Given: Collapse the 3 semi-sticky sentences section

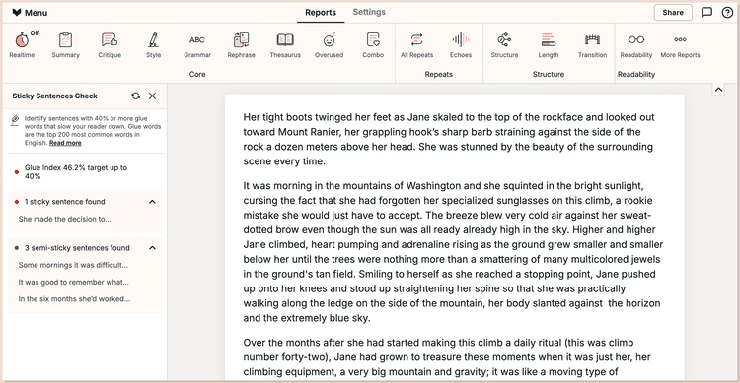Looking at the screenshot, I should [x=152, y=248].
